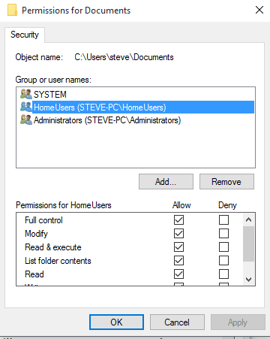The image size is (270, 339).
Task: Click the permissions list scroll up arrow
Action: [248, 219]
